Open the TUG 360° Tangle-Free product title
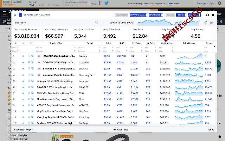Viewport: 225px width, 141px height. 56,93
